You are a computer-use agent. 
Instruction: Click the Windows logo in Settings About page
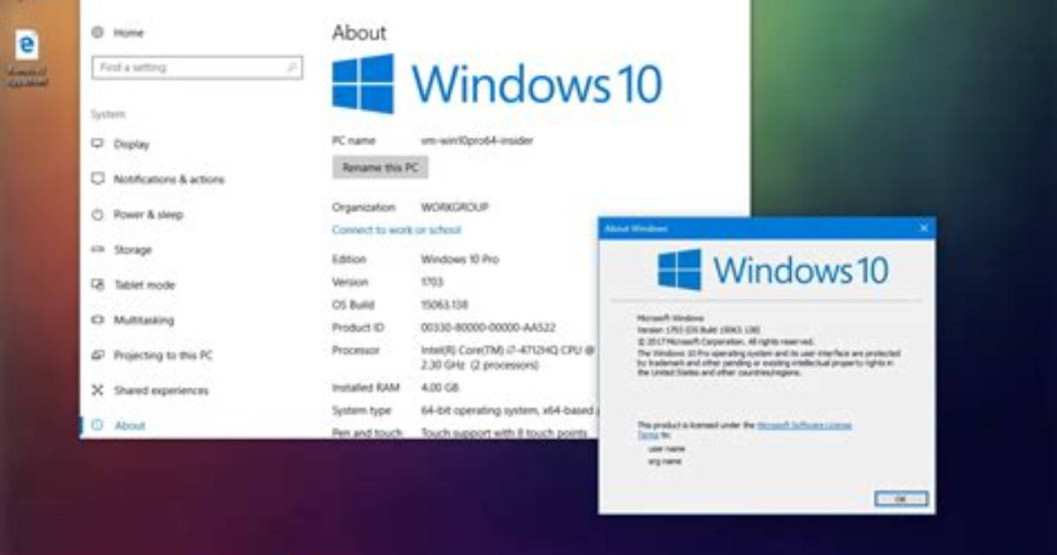(362, 84)
